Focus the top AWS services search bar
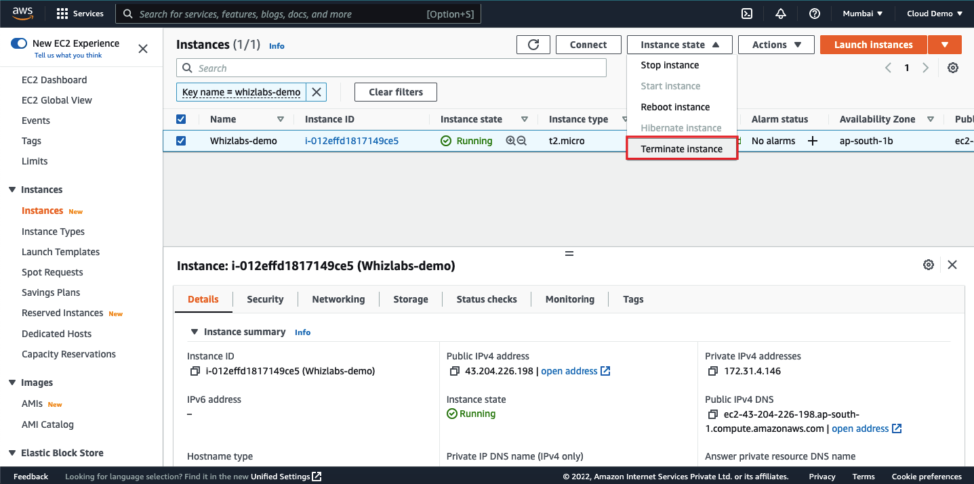974x484 pixels. pyautogui.click(x=298, y=14)
